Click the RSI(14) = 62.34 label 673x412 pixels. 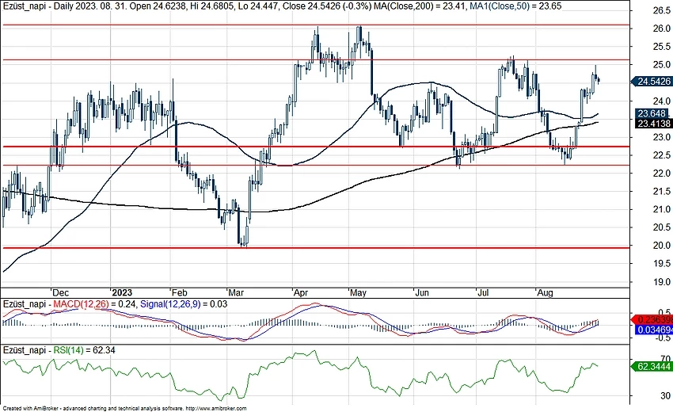coord(84,350)
